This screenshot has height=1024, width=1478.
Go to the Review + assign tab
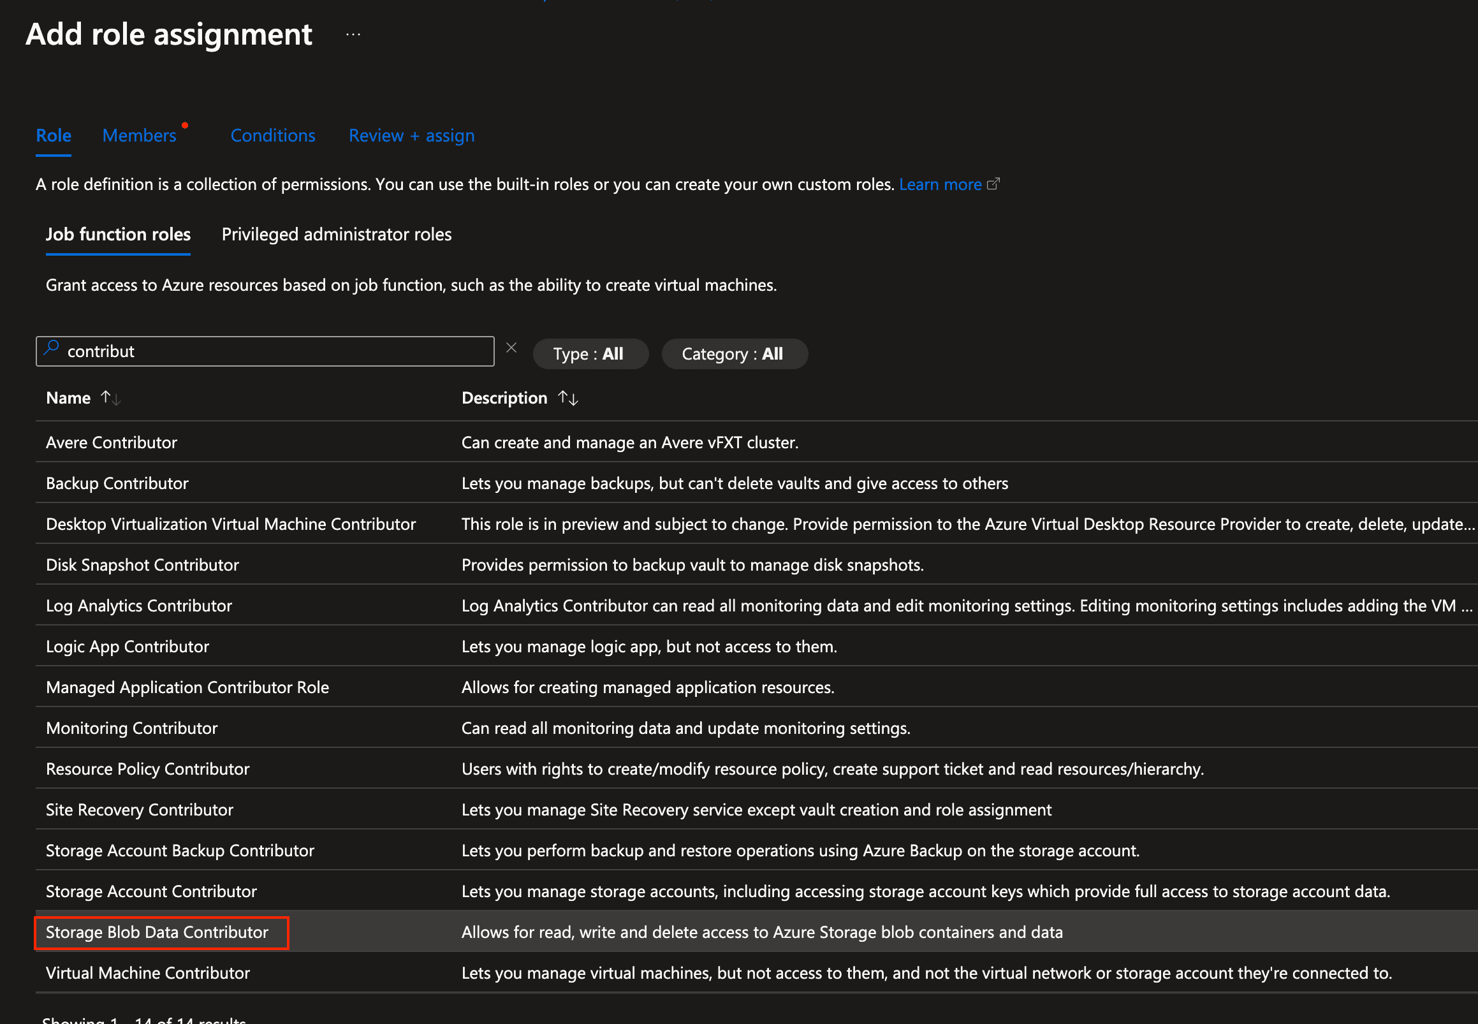click(411, 135)
